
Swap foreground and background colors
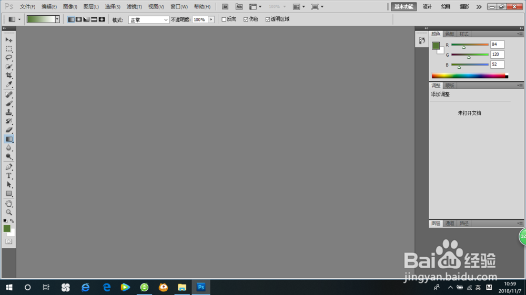coord(12,221)
